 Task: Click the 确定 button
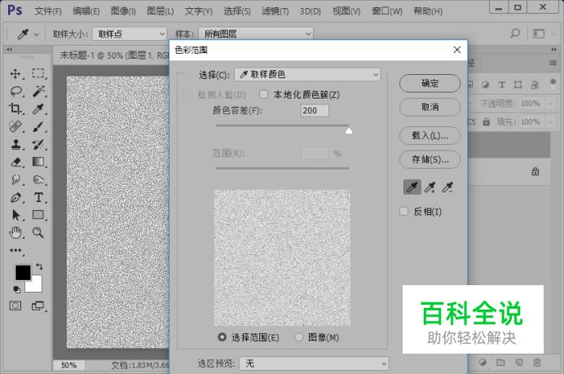click(x=430, y=83)
